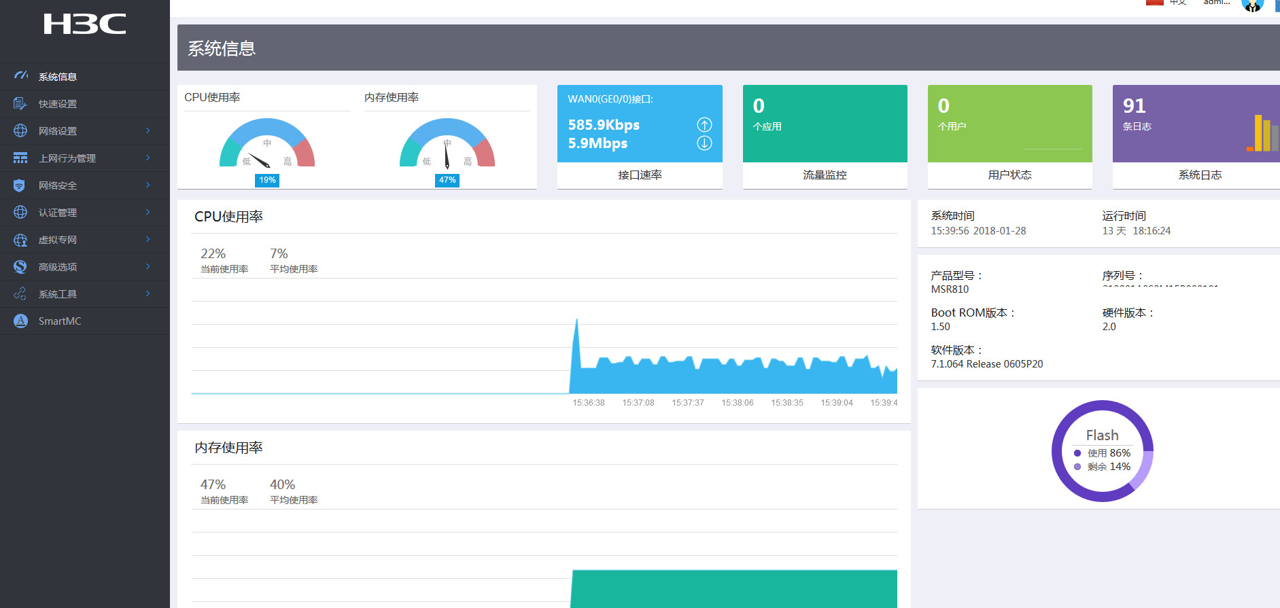Screen dimensions: 1280x608
Task: Click the 快速设置 sidebar icon
Action: (x=20, y=103)
